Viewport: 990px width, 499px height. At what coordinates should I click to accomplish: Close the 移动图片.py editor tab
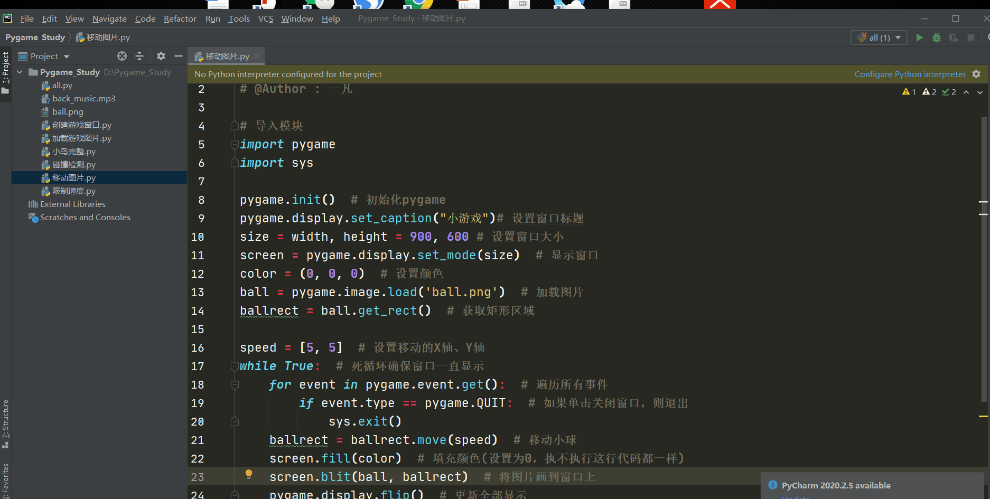[x=257, y=56]
